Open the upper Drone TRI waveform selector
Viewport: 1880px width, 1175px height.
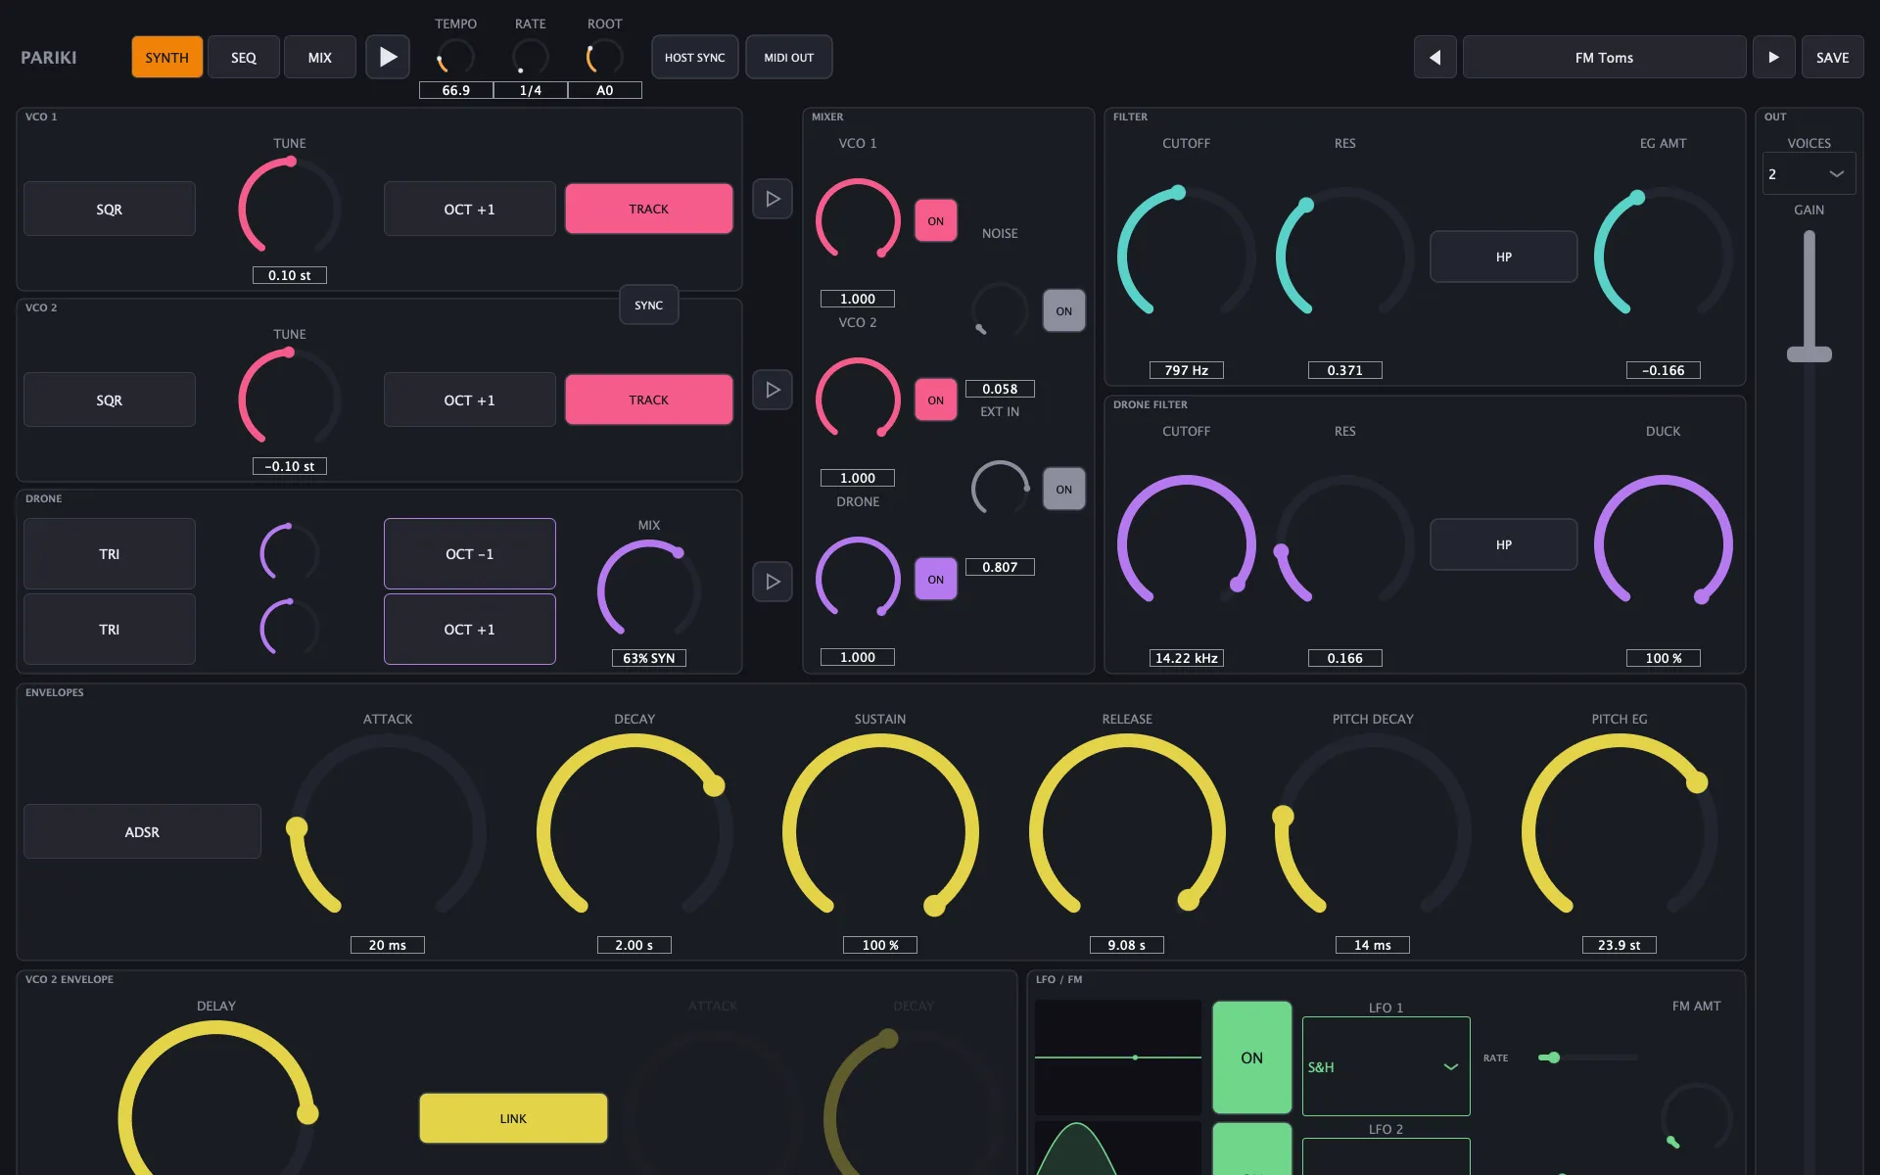tap(109, 553)
